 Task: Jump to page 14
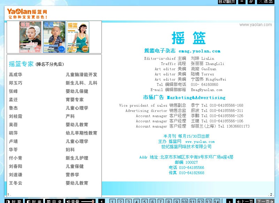click(x=216, y=201)
